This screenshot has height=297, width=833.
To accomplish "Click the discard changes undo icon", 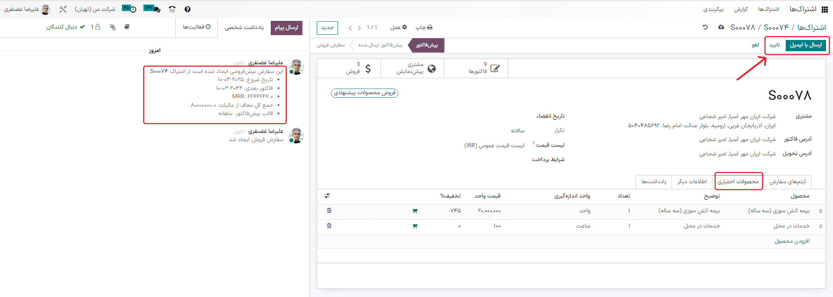I will click(705, 27).
